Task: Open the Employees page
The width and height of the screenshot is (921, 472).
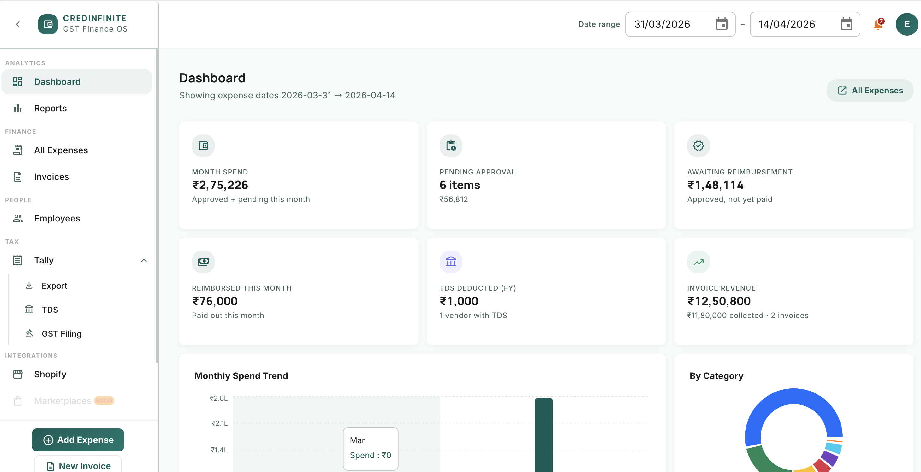Action: [77, 218]
